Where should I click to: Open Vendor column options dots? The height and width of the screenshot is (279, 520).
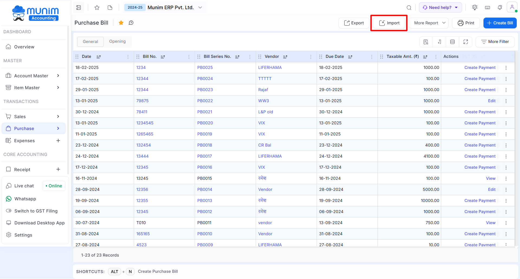pos(311,57)
